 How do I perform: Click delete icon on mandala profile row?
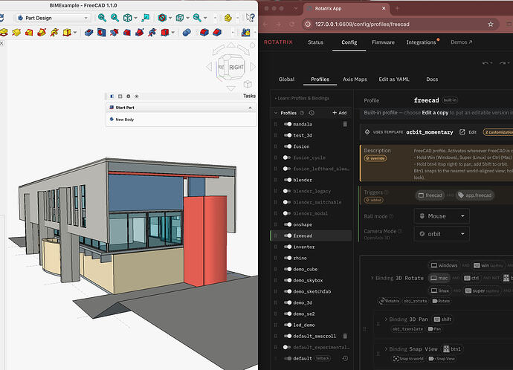pyautogui.click(x=345, y=124)
